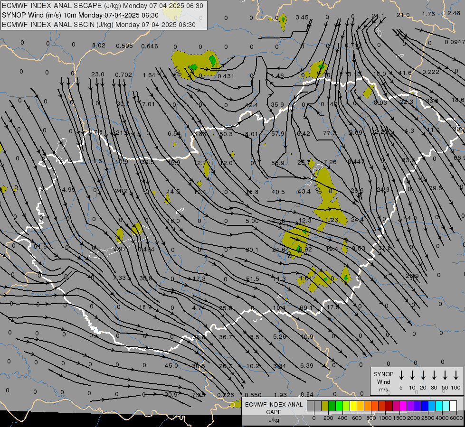Click the 50.3 value on the map
This screenshot has height=427, width=465.
(226, 134)
